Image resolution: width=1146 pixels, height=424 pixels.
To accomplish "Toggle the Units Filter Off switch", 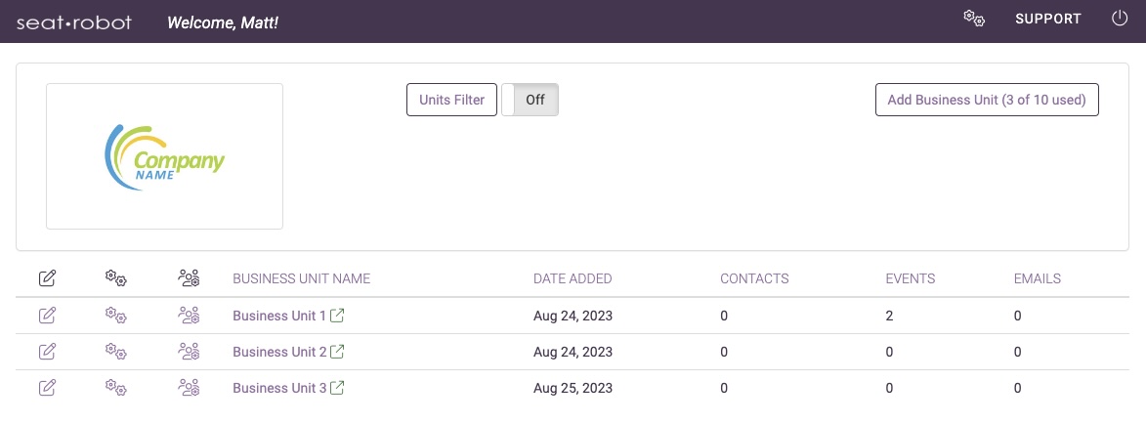I will point(530,100).
